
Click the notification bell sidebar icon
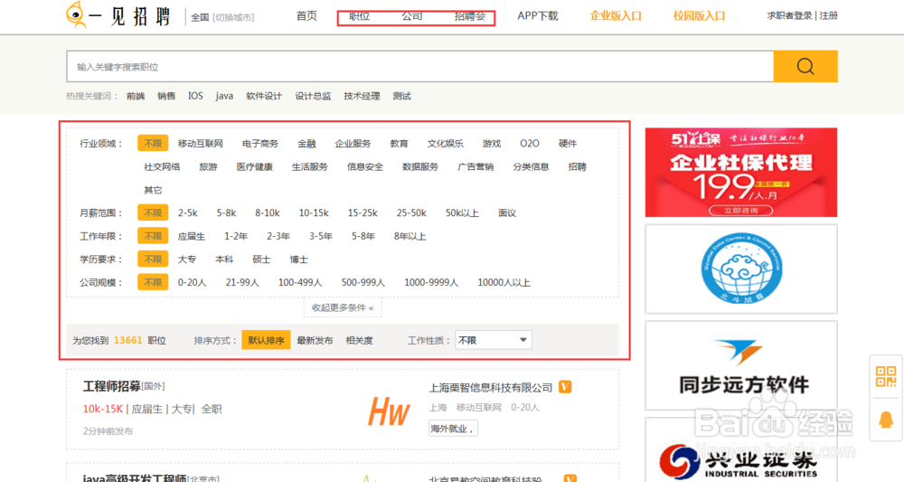tap(886, 420)
